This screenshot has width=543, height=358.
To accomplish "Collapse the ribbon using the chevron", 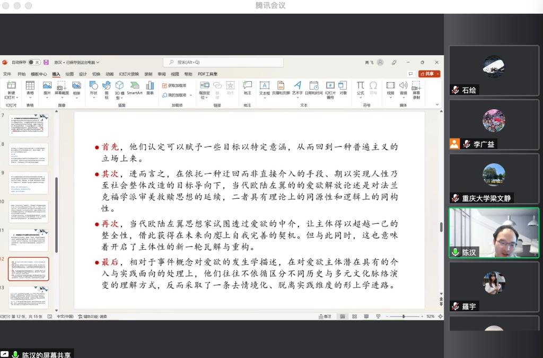I will pos(437,105).
